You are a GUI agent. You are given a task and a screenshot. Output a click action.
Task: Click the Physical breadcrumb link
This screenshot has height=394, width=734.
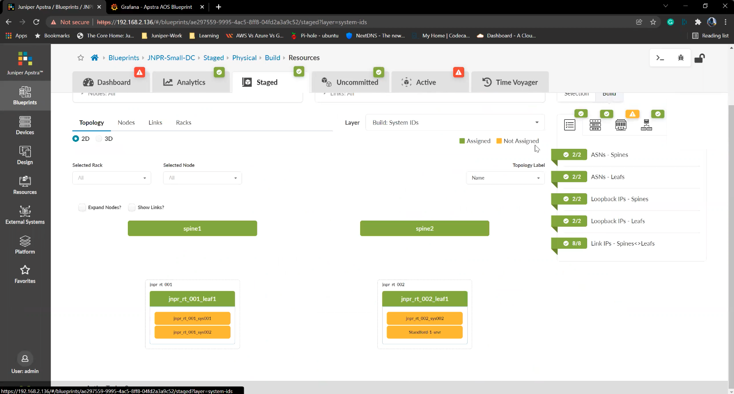pyautogui.click(x=244, y=58)
